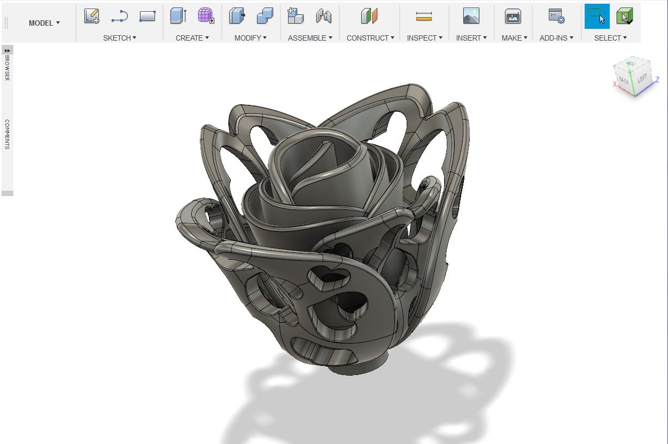Click the Offset Plane icon
Viewport: 668px width, 444px height.
point(369,16)
